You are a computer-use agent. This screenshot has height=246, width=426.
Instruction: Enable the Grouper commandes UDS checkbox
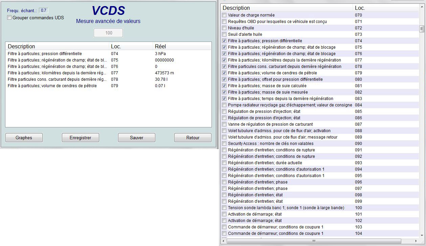9,18
